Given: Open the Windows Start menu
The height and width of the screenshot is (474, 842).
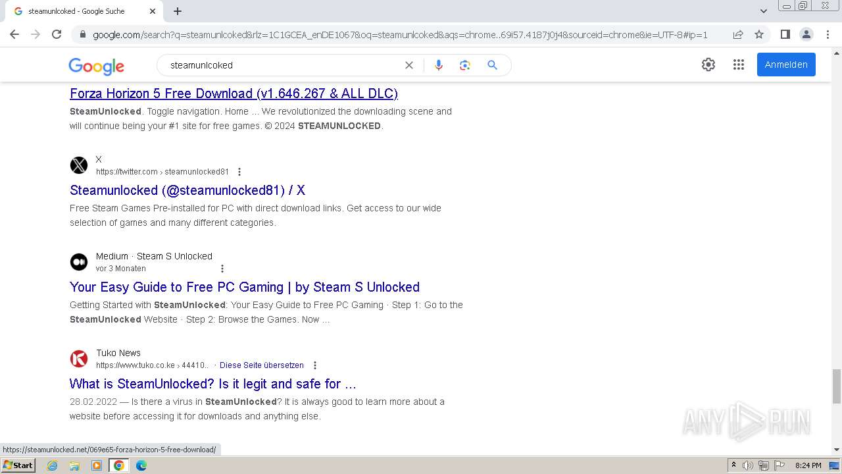Looking at the screenshot, I should coord(18,465).
